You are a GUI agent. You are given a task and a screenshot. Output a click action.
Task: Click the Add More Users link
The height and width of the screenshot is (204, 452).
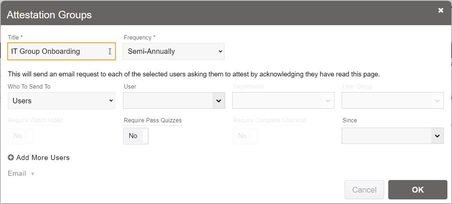[x=43, y=158]
